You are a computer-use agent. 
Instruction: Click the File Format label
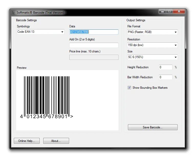134,26
